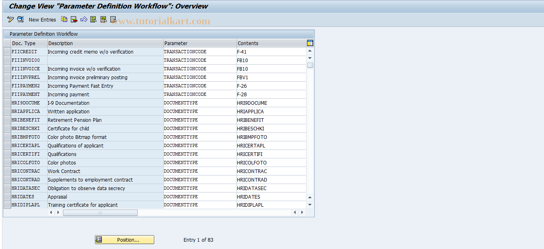Click the Select Block toolbar icon
Screen dimensions: 544x249
103,19
